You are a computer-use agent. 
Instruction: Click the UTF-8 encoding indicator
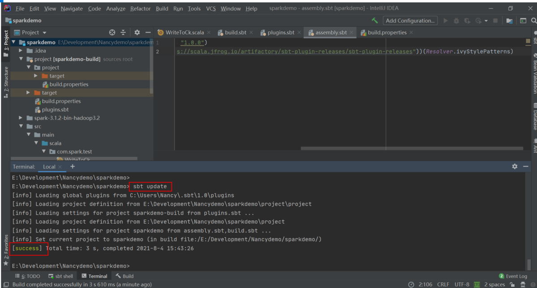point(462,284)
